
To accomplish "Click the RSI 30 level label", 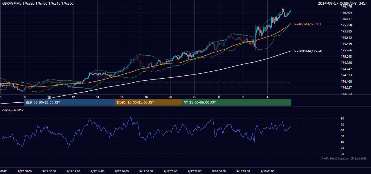I will (343, 148).
